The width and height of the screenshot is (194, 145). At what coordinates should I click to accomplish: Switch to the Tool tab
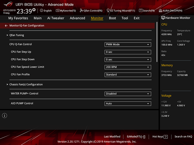tap(125, 18)
